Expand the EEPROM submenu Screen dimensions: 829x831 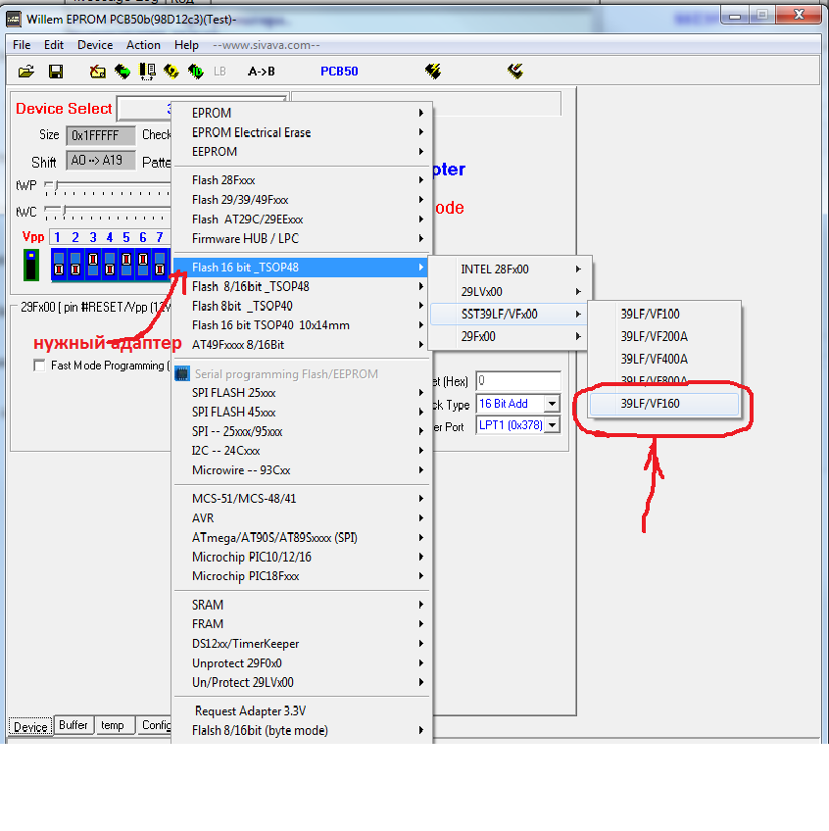(303, 152)
